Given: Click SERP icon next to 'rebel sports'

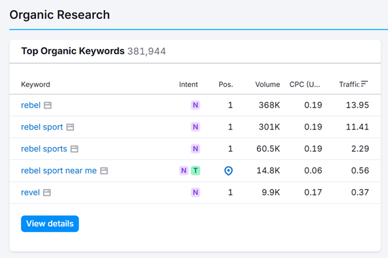Looking at the screenshot, I should pyautogui.click(x=74, y=149).
